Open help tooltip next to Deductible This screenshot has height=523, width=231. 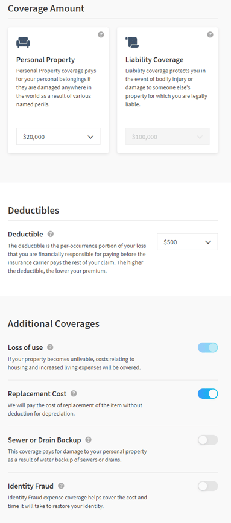tap(51, 234)
